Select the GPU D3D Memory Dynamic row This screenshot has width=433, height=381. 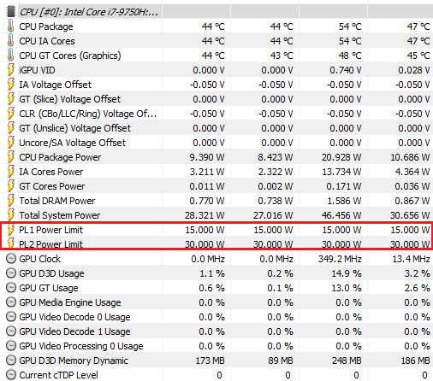tap(216, 360)
